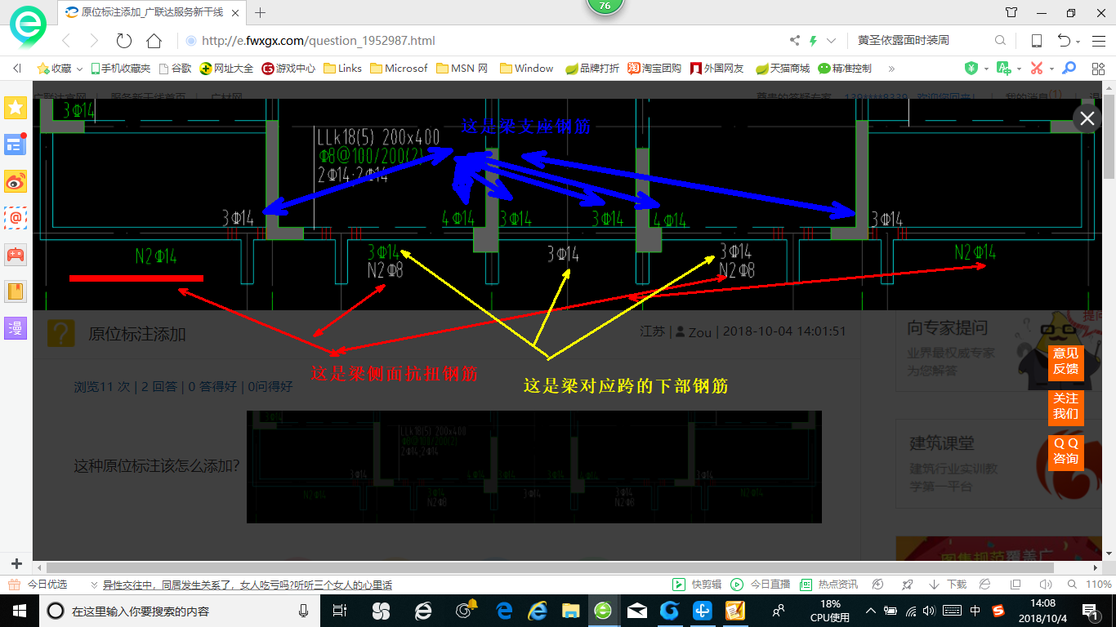Open 外国网友 bookmark

click(716, 69)
